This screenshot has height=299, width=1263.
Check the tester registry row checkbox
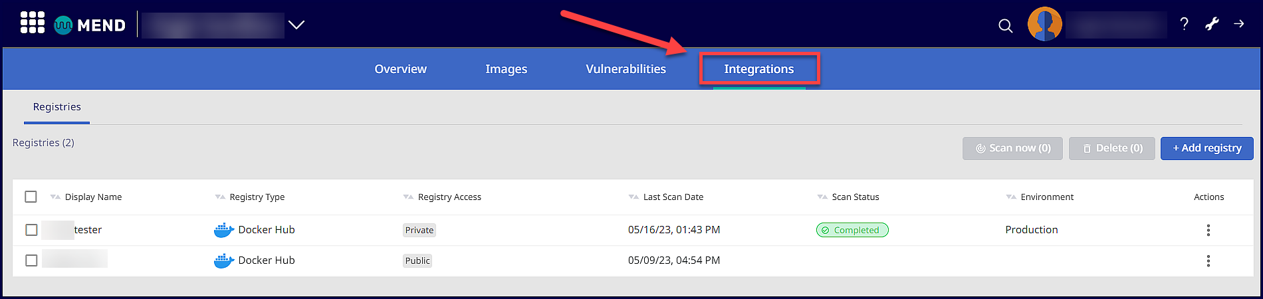click(x=31, y=230)
